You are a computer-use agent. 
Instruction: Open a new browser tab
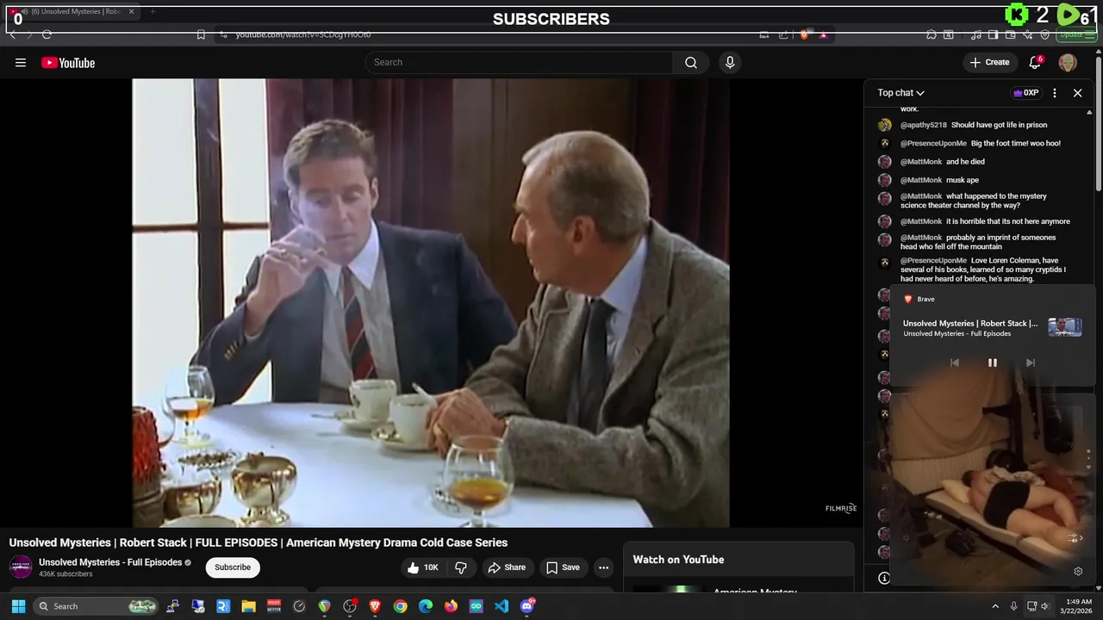coord(153,11)
